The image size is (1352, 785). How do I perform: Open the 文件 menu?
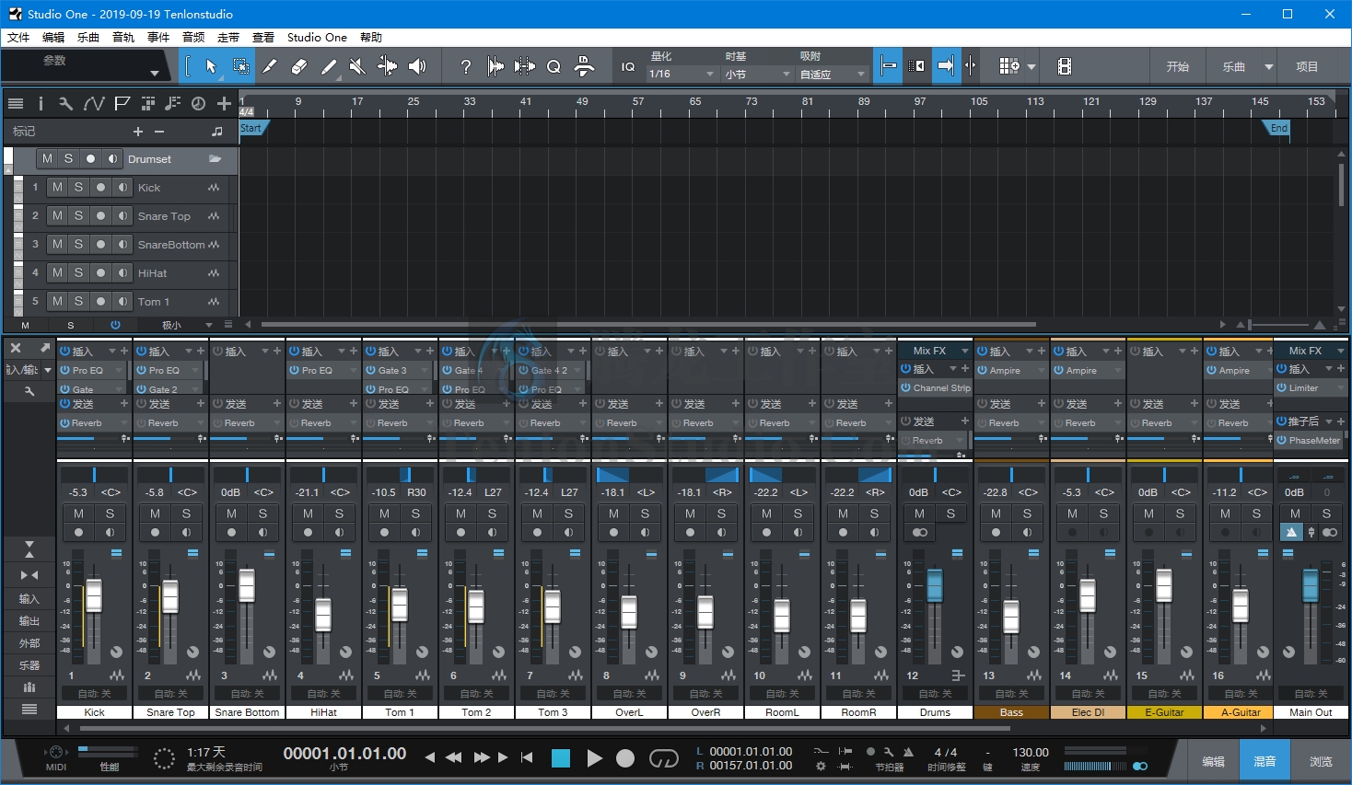click(x=18, y=38)
